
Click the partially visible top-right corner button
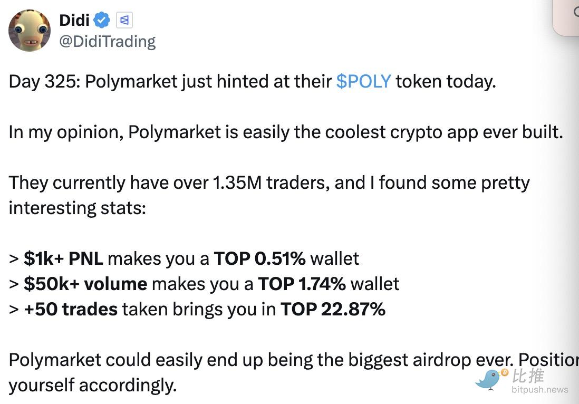pyautogui.click(x=567, y=16)
